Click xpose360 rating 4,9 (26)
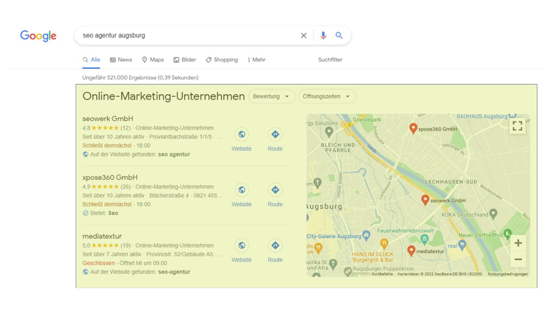549x318 pixels. tap(106, 187)
